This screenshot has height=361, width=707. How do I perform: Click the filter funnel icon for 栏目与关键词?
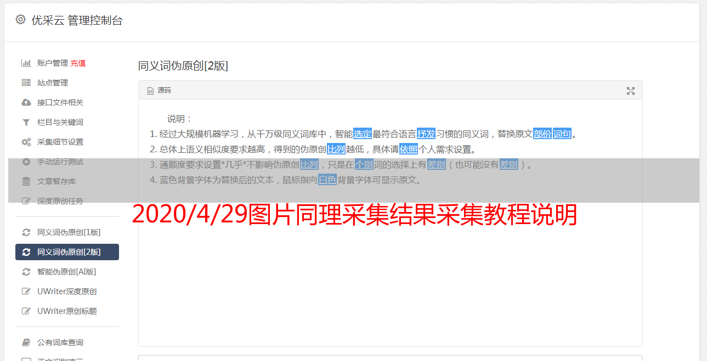26,122
